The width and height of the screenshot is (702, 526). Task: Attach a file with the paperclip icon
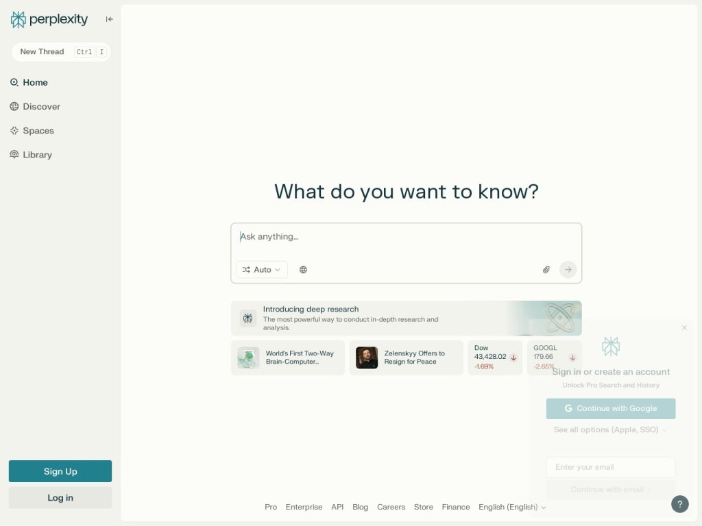point(546,270)
